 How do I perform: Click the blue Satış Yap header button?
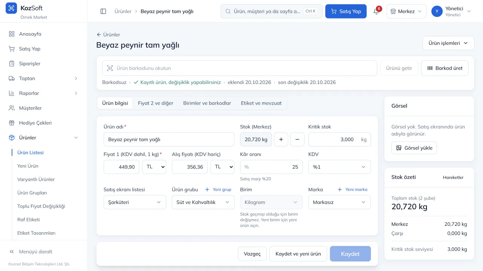(x=346, y=11)
